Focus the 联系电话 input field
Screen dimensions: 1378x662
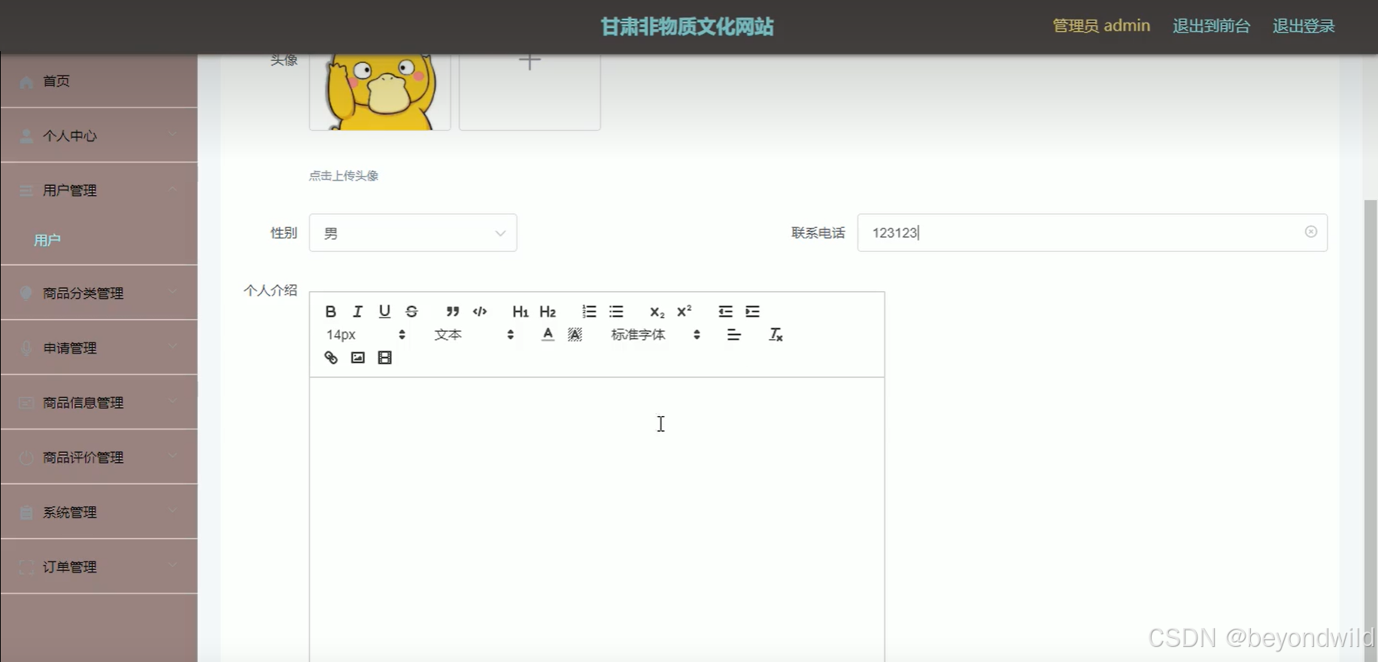1092,232
